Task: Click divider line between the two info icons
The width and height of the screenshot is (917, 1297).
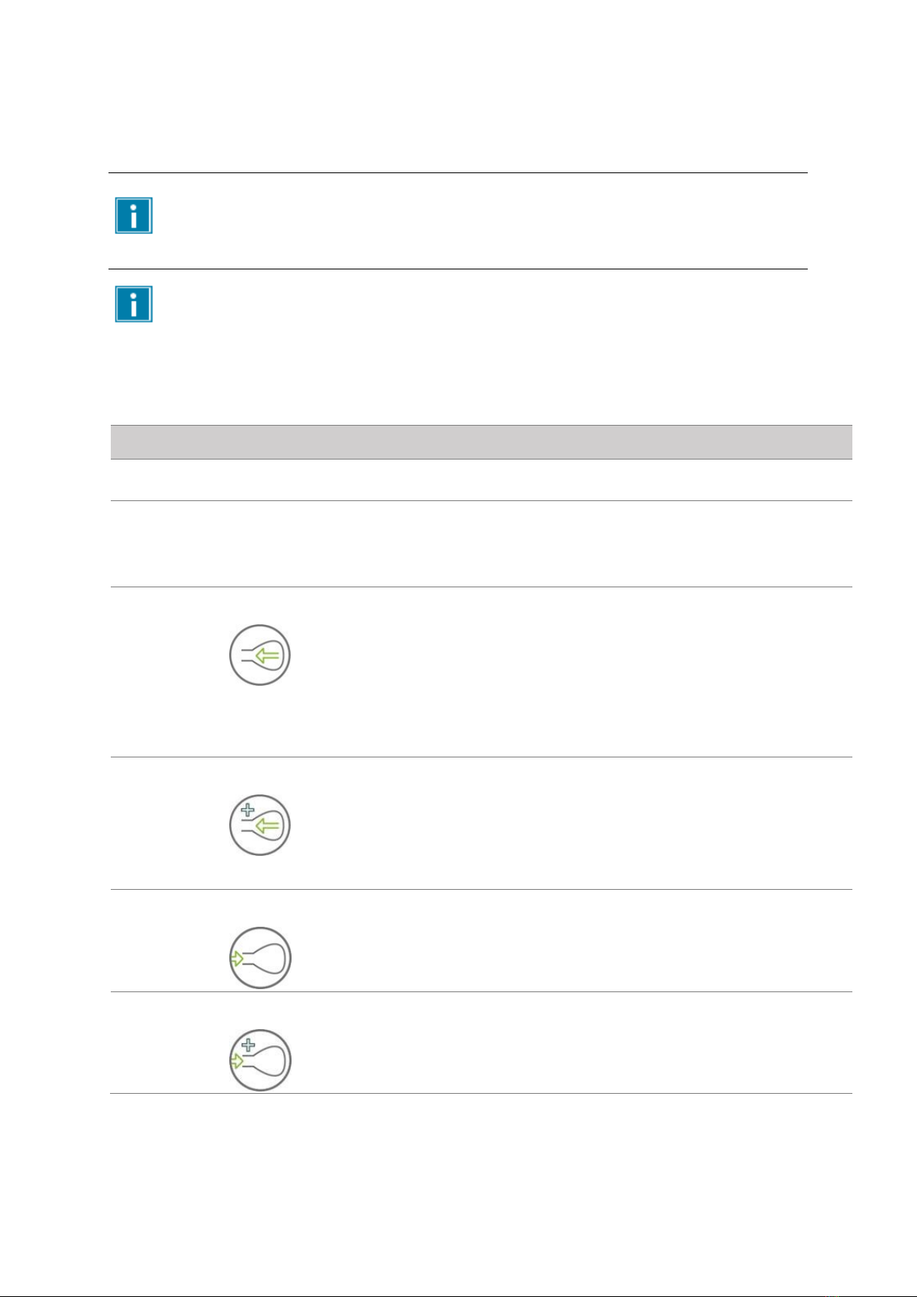Action: [458, 269]
